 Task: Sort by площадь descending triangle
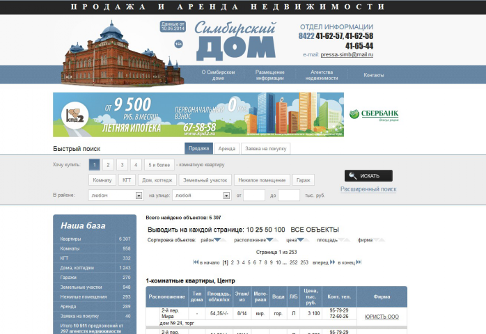tap(341, 239)
